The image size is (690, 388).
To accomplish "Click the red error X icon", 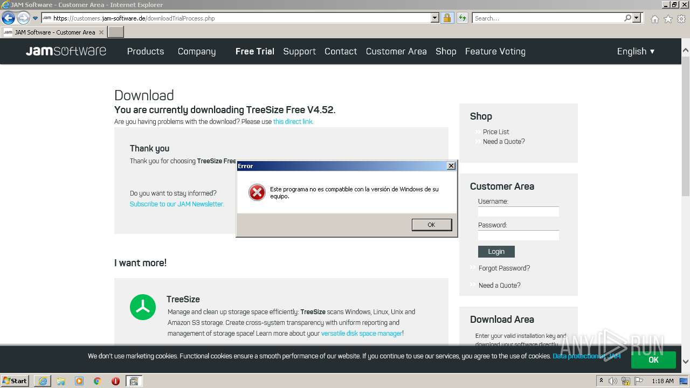I will point(257,192).
